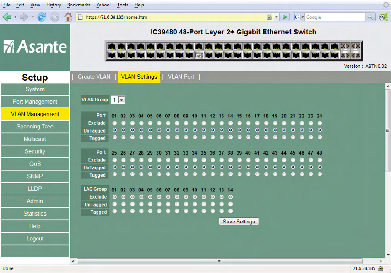Click the Google engine icon in search box
391x273 pixels.
(297, 17)
